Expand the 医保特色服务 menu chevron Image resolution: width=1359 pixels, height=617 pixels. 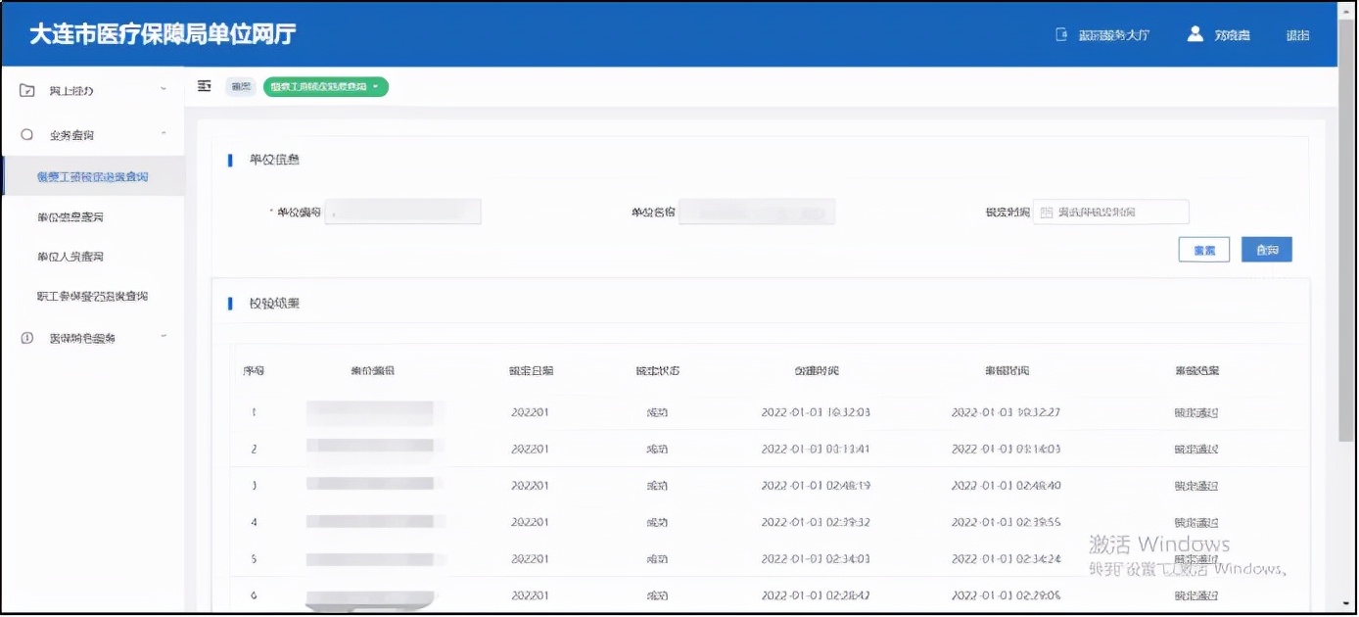coord(164,337)
